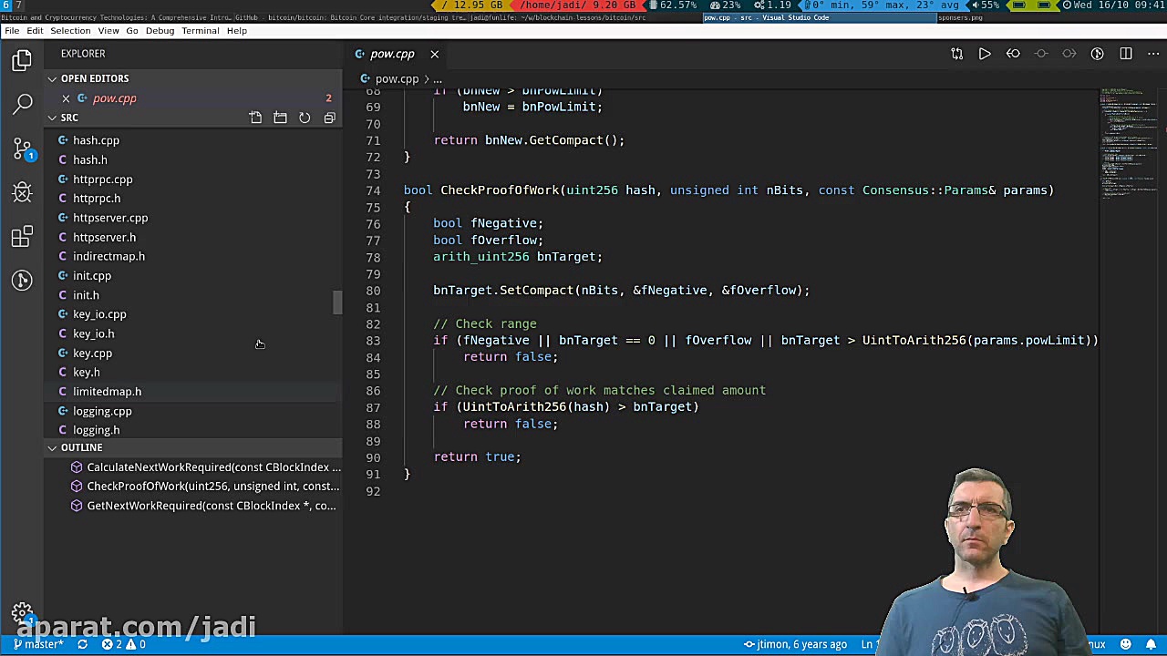Click the explorer file list scrollbar

click(x=337, y=302)
